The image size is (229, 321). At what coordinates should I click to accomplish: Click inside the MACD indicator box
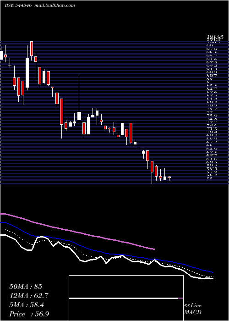click(126, 298)
